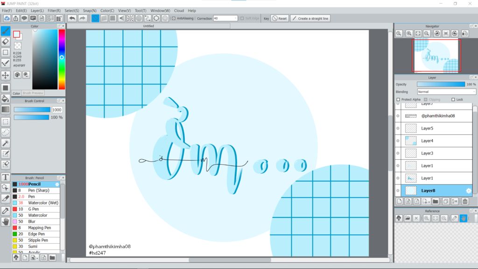The width and height of the screenshot is (478, 269).
Task: Select the Hand pan tool
Action: coord(6,222)
